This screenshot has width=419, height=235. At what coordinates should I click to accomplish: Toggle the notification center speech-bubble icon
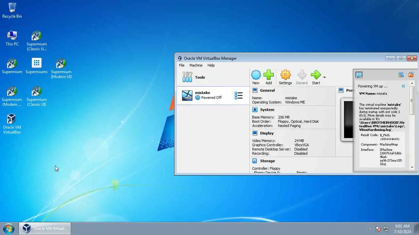(359, 75)
